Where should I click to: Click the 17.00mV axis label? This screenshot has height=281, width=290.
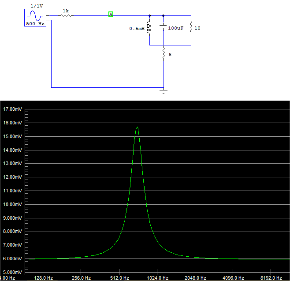(13, 109)
